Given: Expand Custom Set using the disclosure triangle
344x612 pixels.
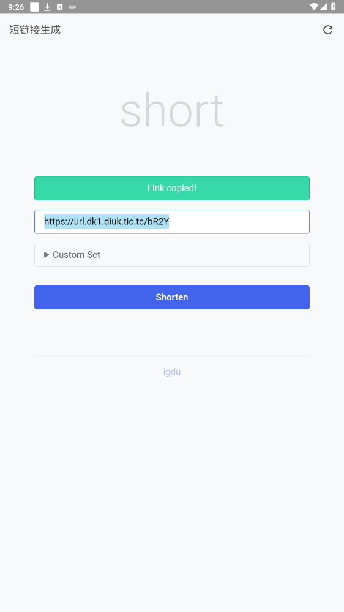Looking at the screenshot, I should 47,255.
